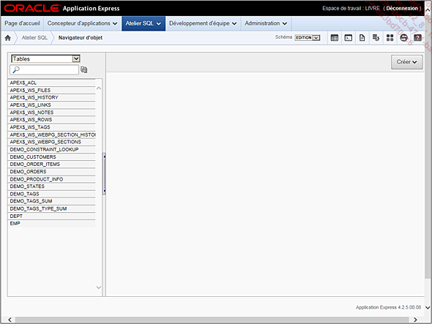Viewport: 432px width, 324px height.
Task: Click the page vertical scroll down arrow
Action: pyautogui.click(x=428, y=307)
